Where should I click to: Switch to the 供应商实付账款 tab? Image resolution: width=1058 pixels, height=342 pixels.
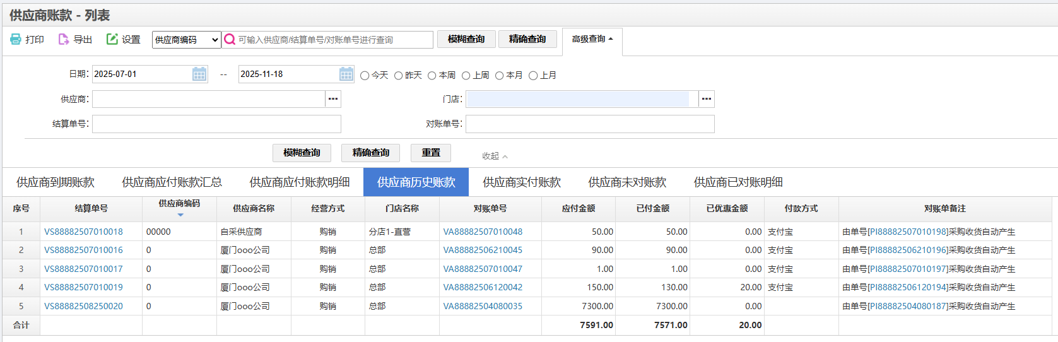(522, 182)
